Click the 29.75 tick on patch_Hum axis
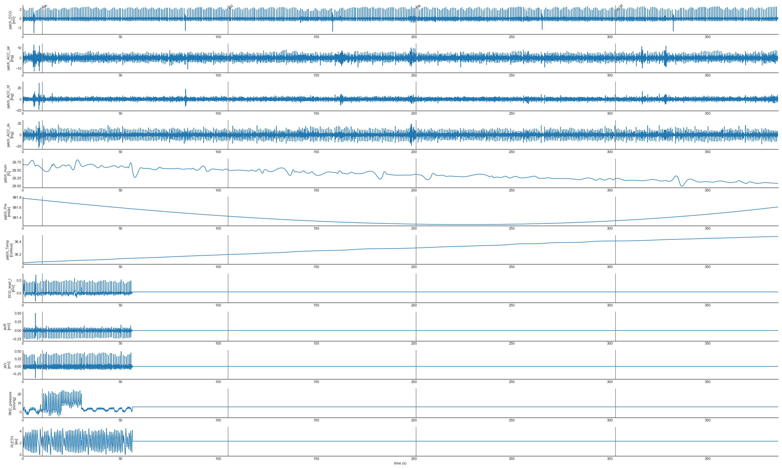The height and width of the screenshot is (469, 782). 17,163
